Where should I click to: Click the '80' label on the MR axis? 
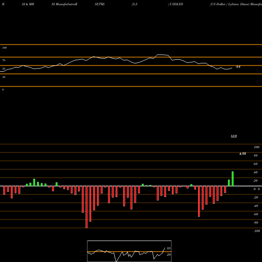pyautogui.click(x=256, y=156)
